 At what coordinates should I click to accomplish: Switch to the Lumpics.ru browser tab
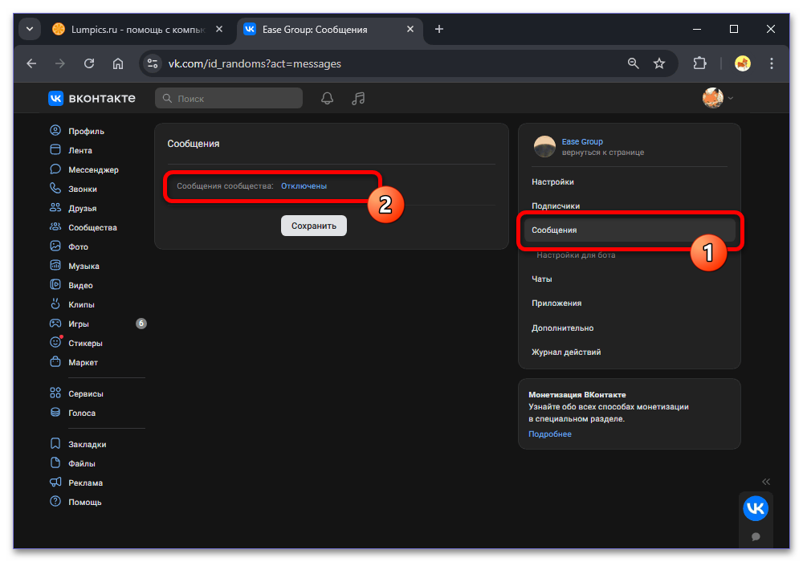(138, 29)
